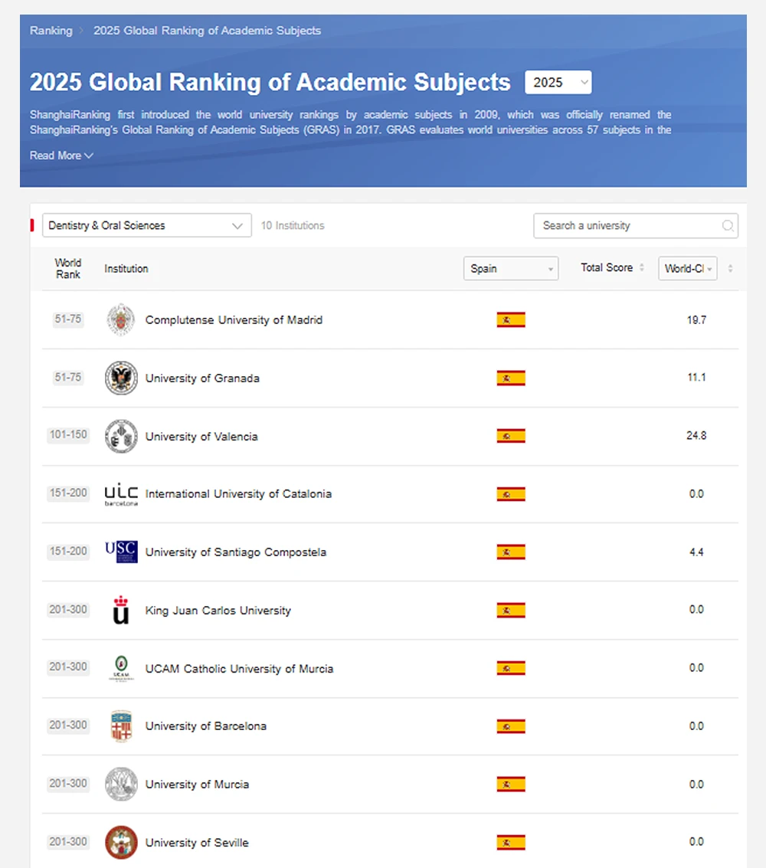
Task: Open the 2025 year dropdown
Action: point(558,83)
